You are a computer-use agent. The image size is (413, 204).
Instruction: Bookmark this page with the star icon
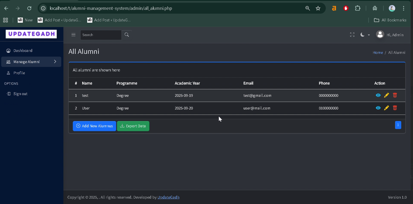[318, 8]
